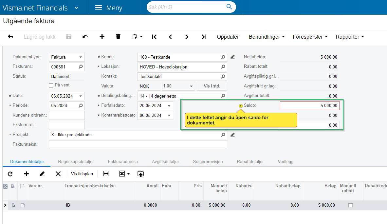Toggle the På vent checkbox
The width and height of the screenshot is (387, 224).
point(51,85)
